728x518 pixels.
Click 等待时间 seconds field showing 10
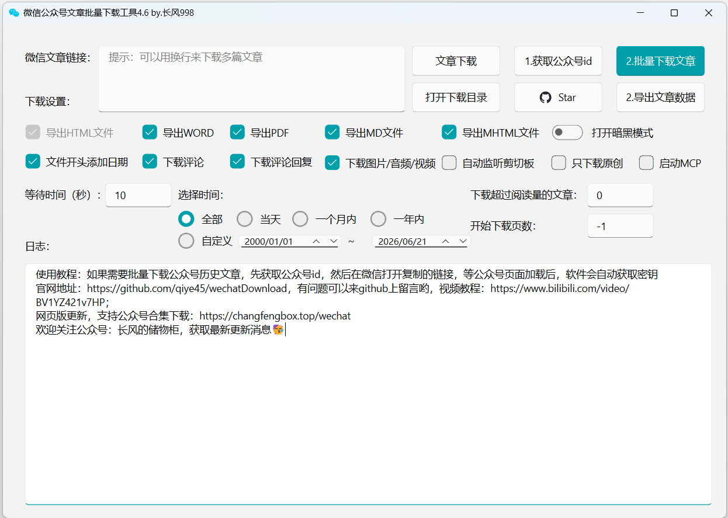coord(138,195)
